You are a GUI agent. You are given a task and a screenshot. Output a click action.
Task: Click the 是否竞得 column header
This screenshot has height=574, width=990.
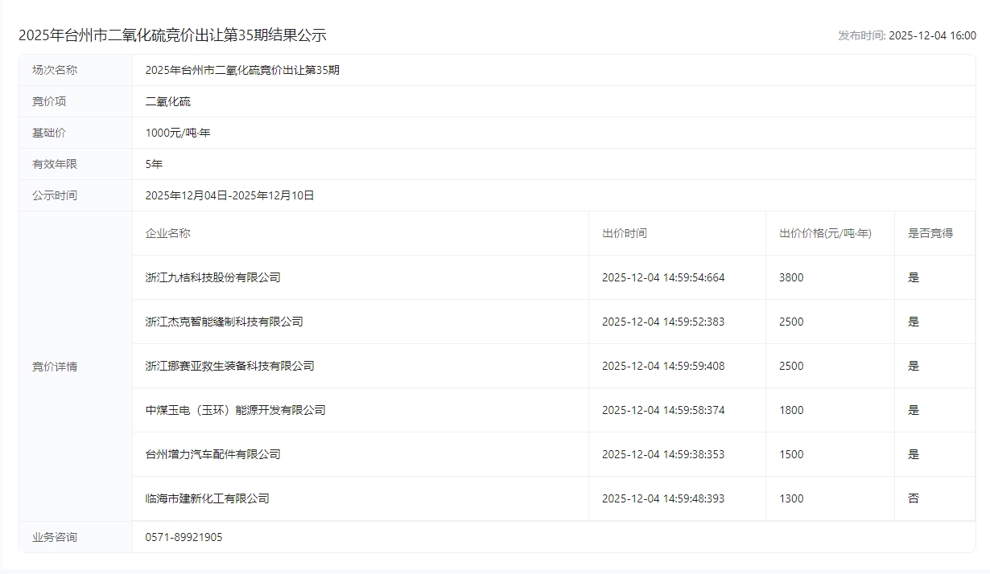pos(930,233)
